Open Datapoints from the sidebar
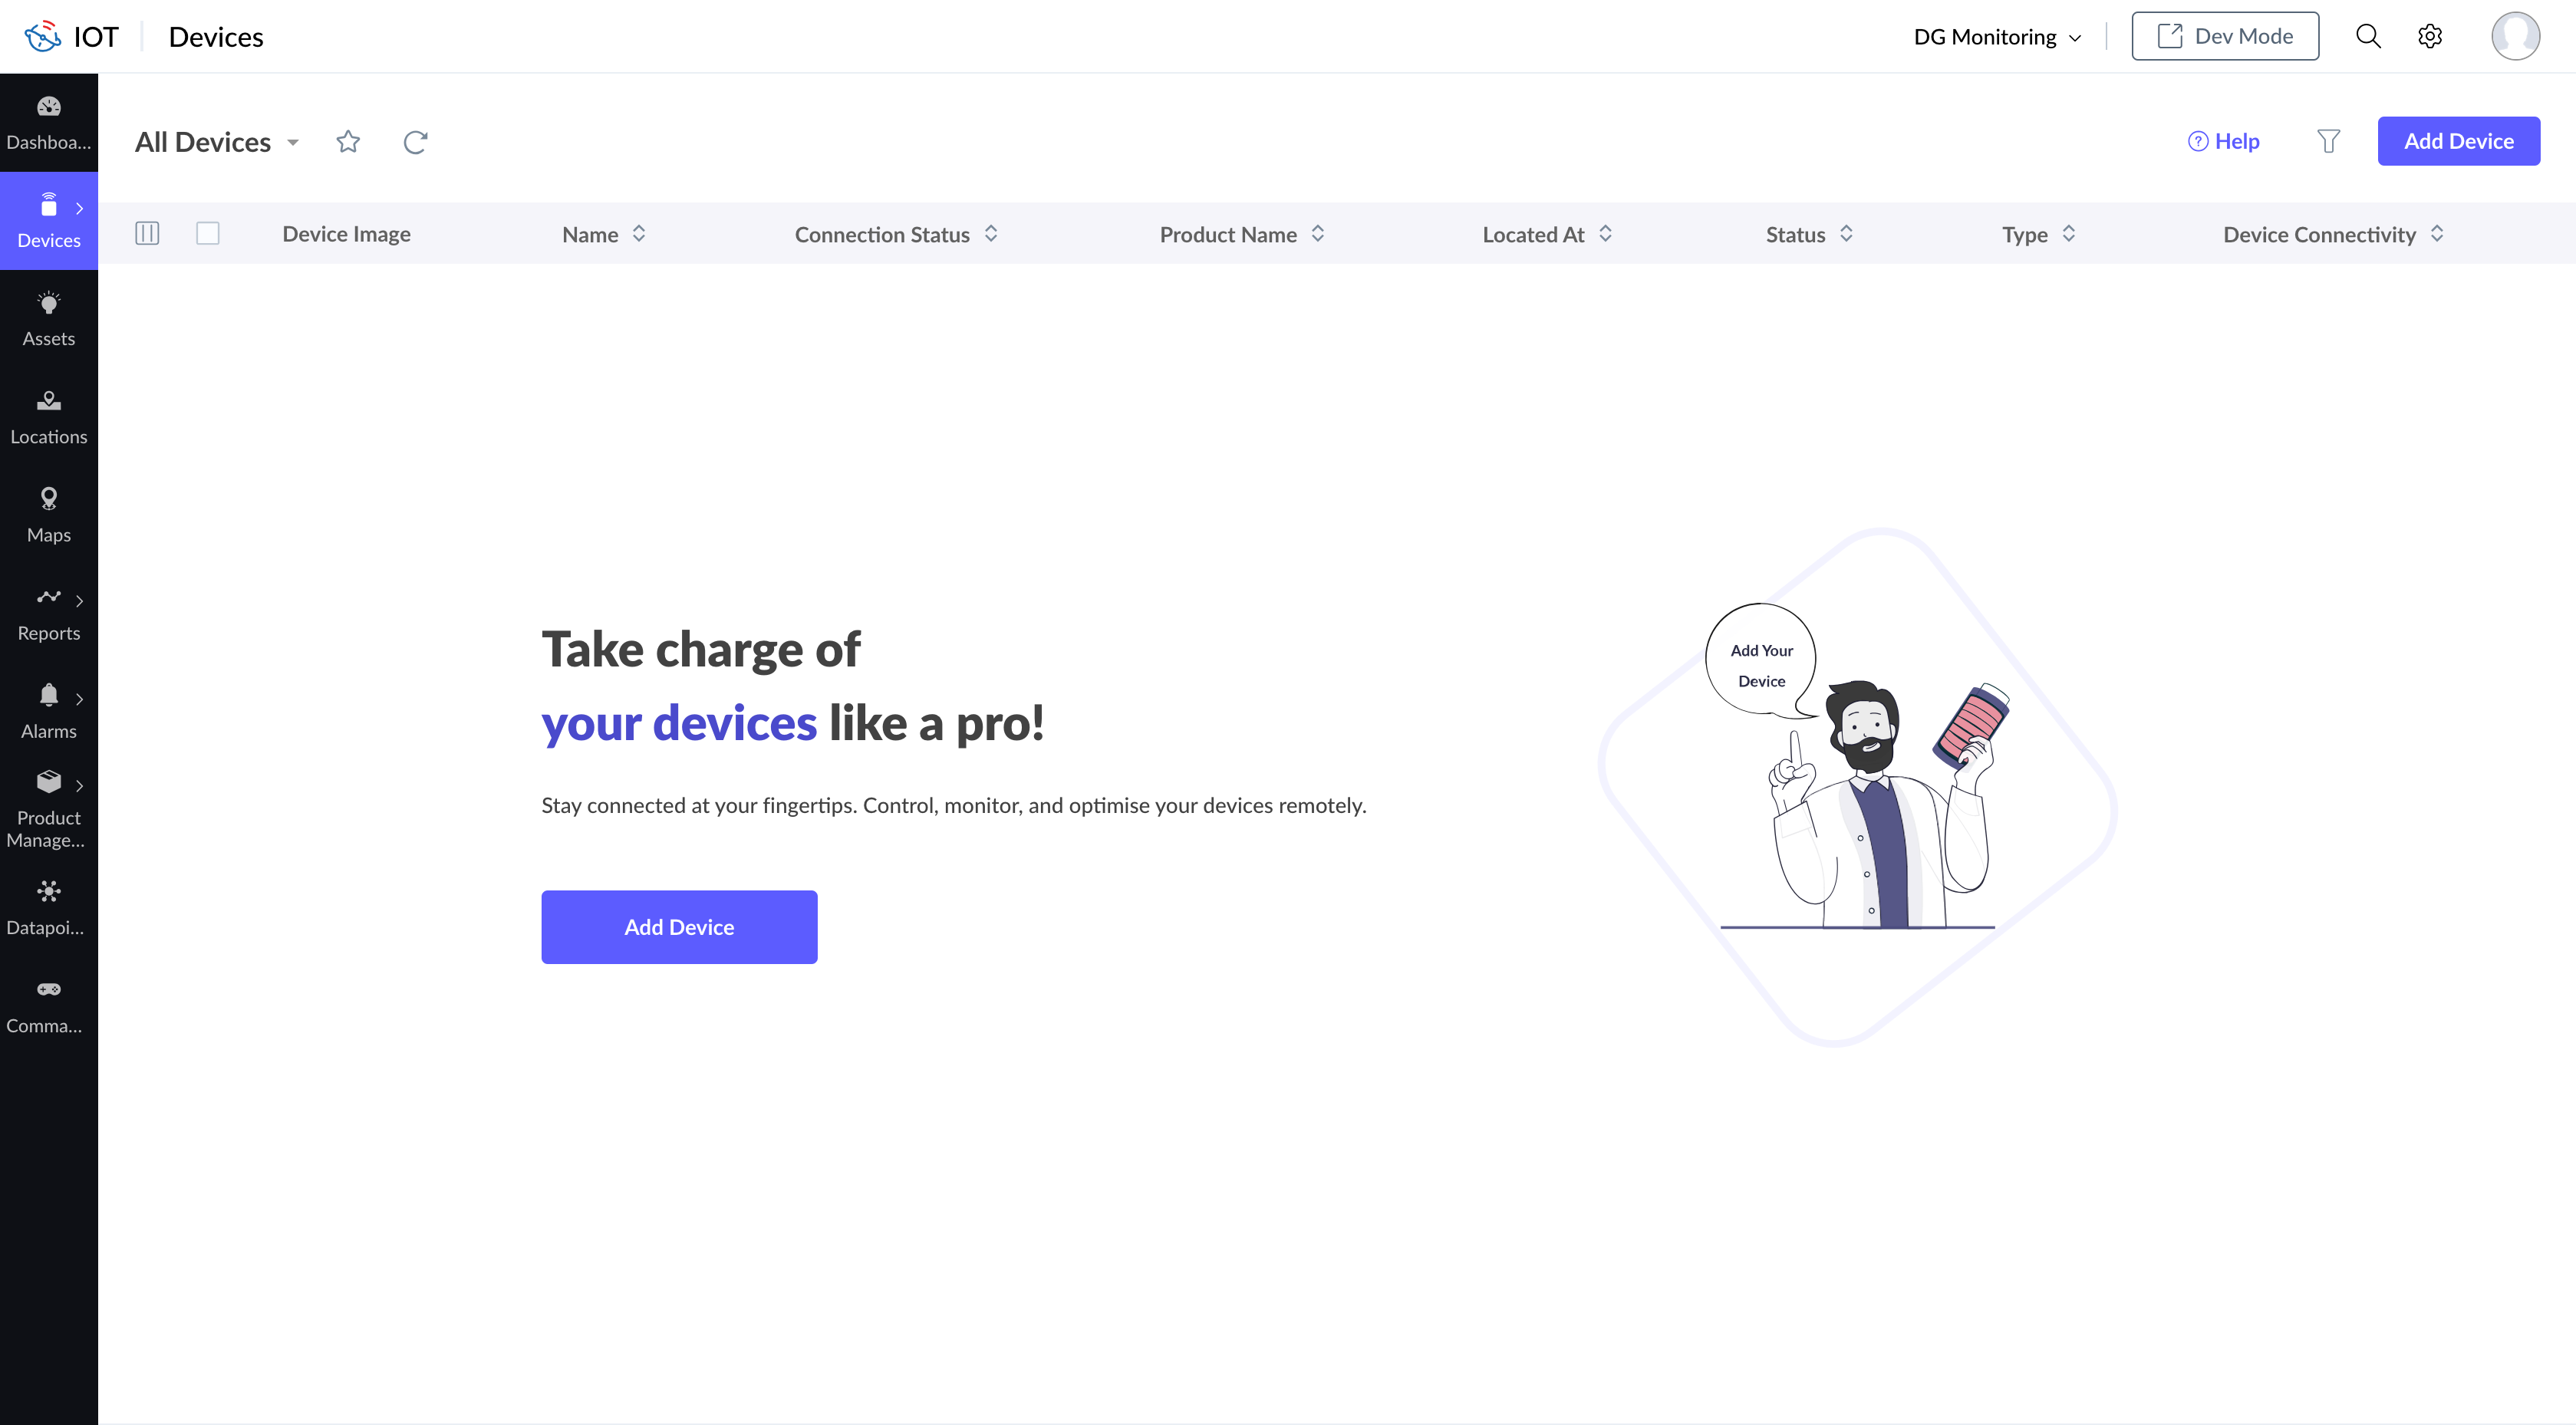This screenshot has height=1425, width=2576. coord(48,907)
